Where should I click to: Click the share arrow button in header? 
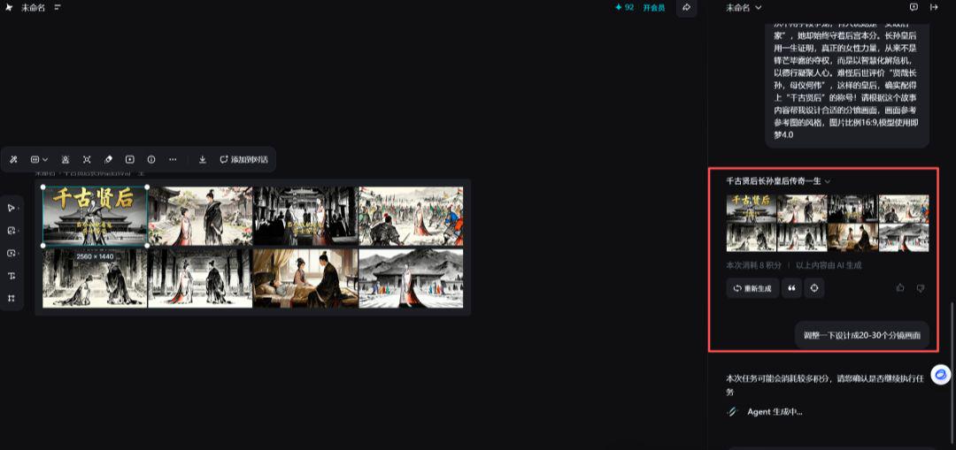pos(687,8)
